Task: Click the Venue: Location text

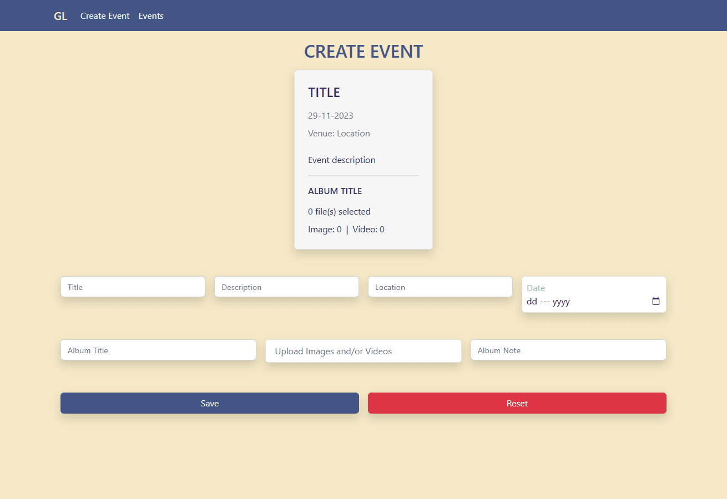Action: [x=339, y=134]
